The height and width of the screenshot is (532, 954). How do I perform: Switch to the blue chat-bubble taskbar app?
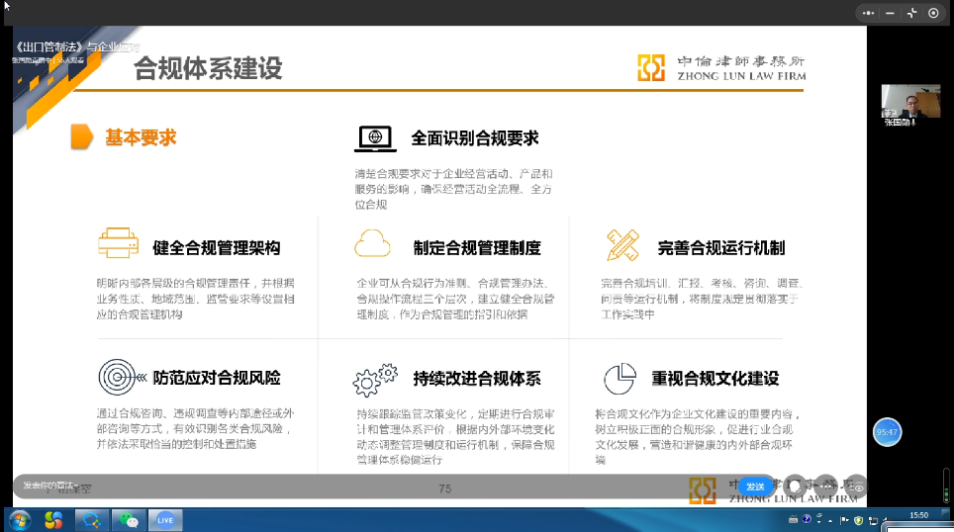[x=92, y=520]
